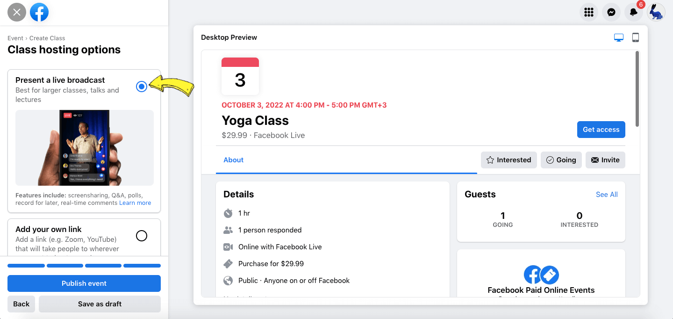Image resolution: width=673 pixels, height=319 pixels.
Task: Click the Facebook Paid Online Events logo
Action: coord(541,275)
